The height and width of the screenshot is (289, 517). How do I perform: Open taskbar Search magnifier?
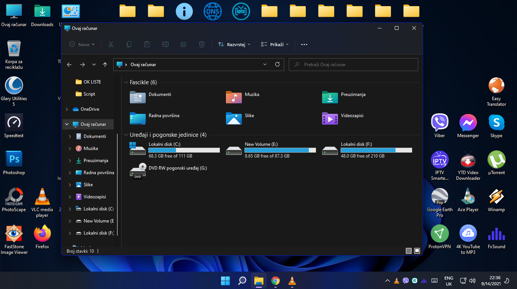[242, 281]
